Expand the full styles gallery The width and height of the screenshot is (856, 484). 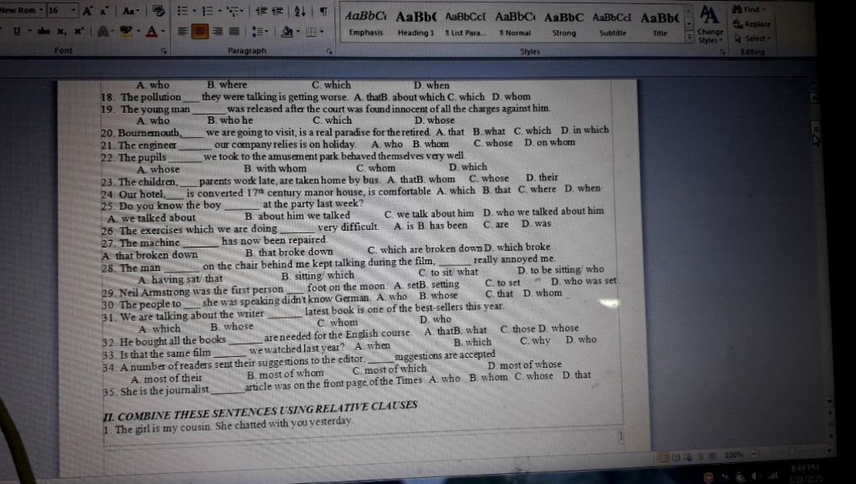(689, 37)
